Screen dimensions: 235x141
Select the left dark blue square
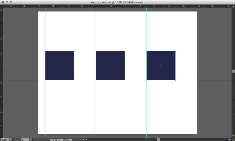[60, 66]
